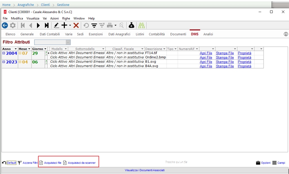Switch to the Analisi tab
This screenshot has width=289, height=174.
click(208, 34)
